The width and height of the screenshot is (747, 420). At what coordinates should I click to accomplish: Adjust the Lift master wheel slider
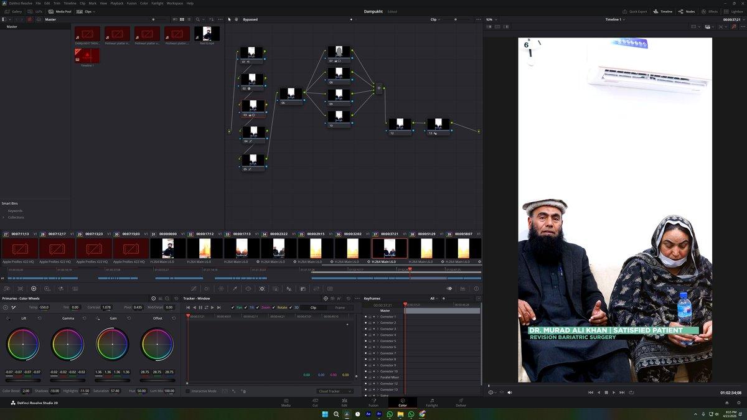point(23,379)
